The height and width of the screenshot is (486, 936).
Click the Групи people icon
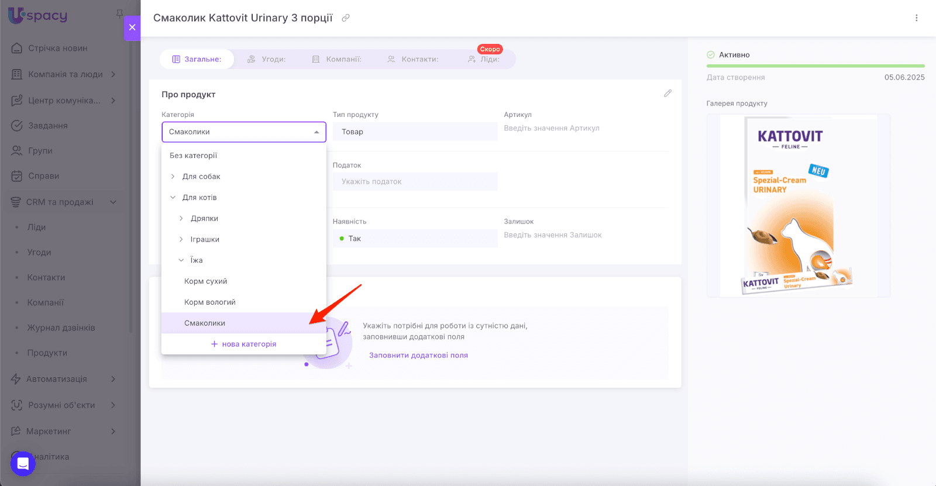point(17,151)
